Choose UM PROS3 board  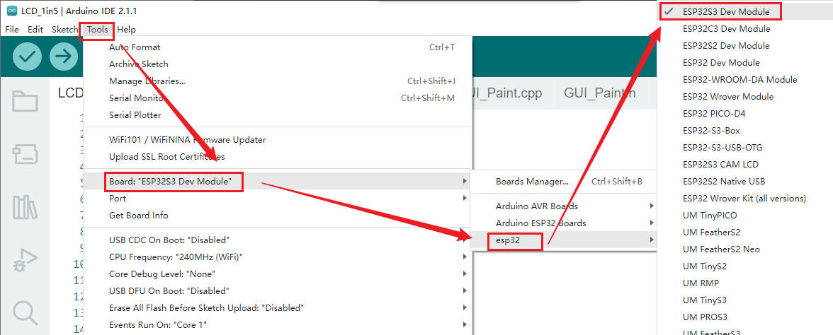pyautogui.click(x=745, y=317)
